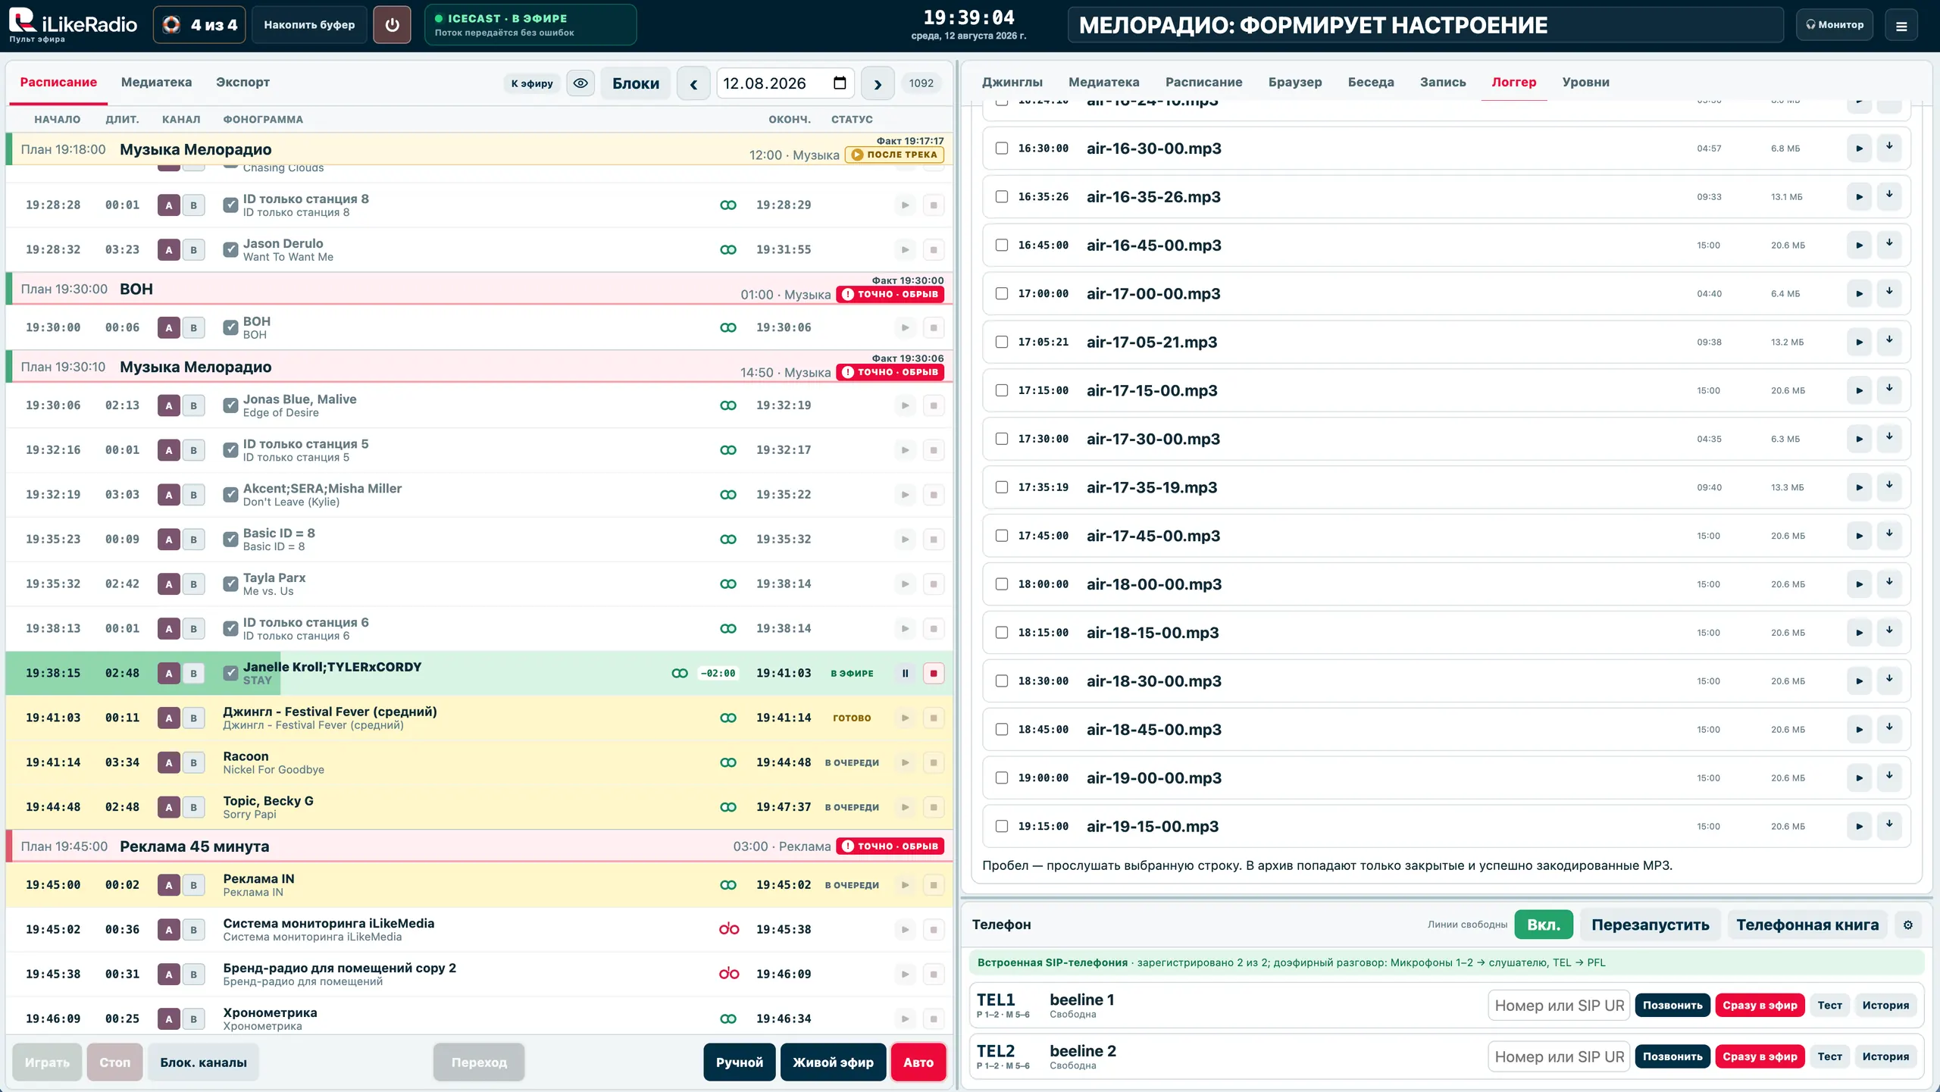Switch to Ручной mode

click(740, 1062)
